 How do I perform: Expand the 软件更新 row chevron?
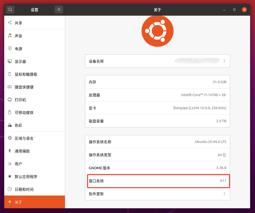point(224,194)
